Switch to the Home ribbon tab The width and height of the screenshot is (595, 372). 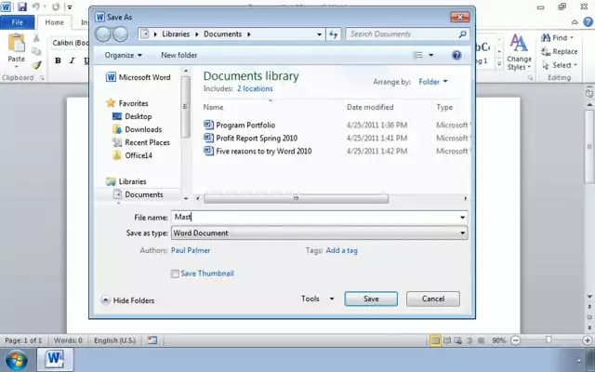54,22
